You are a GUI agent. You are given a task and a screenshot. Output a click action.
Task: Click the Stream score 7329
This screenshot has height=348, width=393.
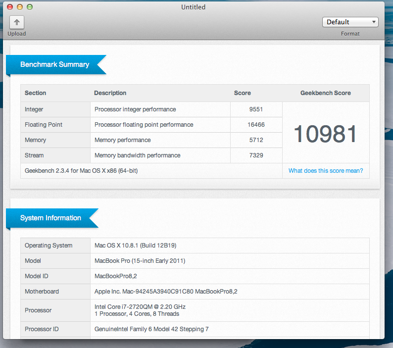256,155
